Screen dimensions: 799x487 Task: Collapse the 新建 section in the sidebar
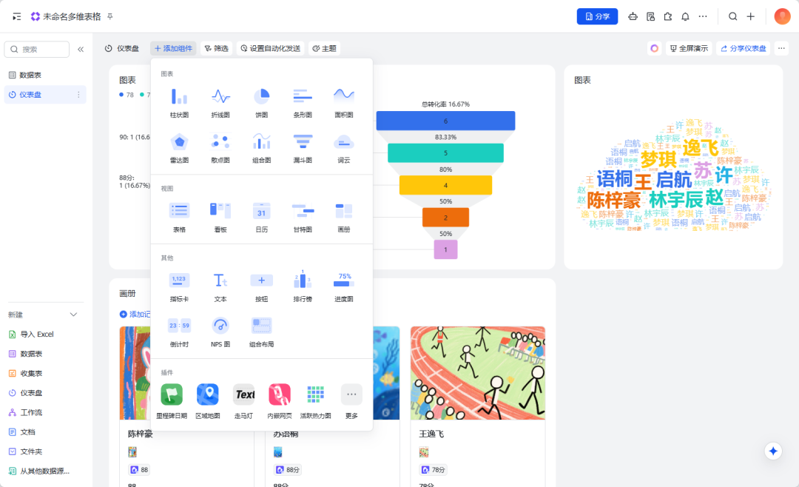tap(73, 314)
